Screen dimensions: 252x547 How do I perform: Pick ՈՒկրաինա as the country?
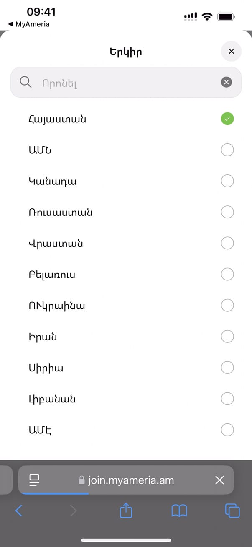pos(227,305)
